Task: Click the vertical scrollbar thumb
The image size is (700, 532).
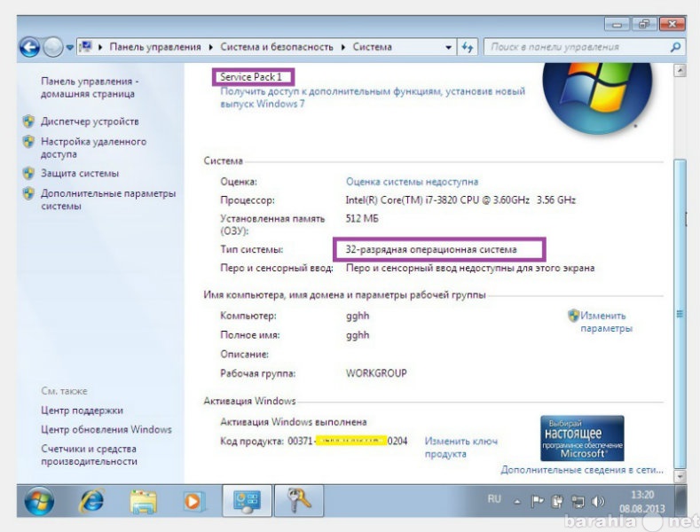Action: (x=680, y=314)
